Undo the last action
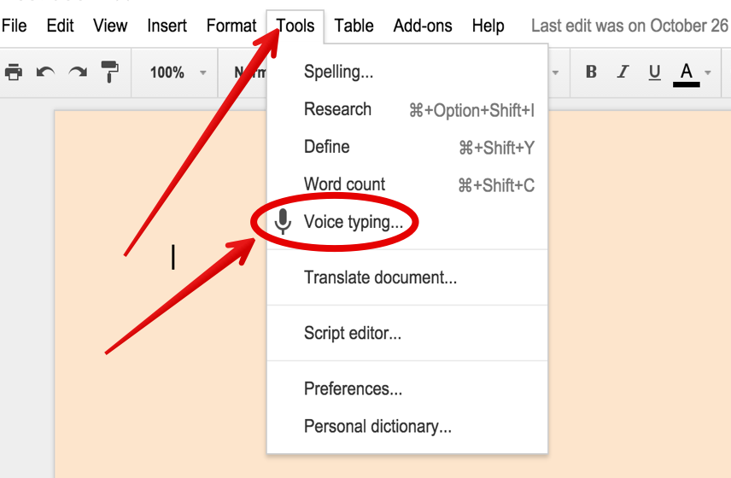The image size is (731, 478). pyautogui.click(x=45, y=73)
